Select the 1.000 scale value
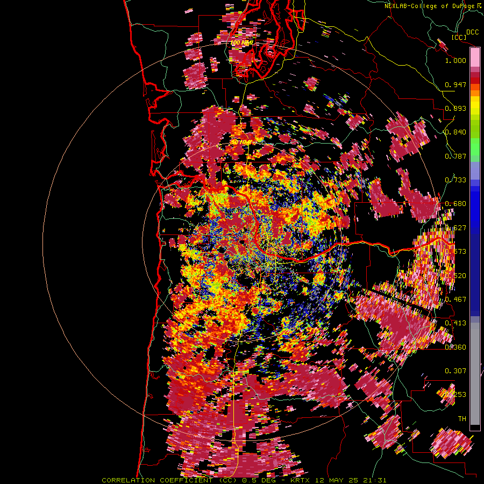Screen dimensions: 484x484 point(455,60)
